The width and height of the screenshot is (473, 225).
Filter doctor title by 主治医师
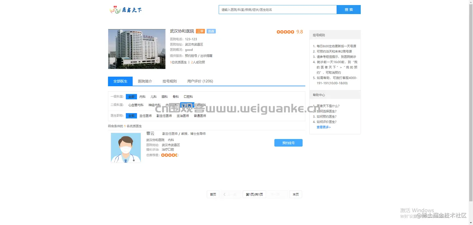183,116
